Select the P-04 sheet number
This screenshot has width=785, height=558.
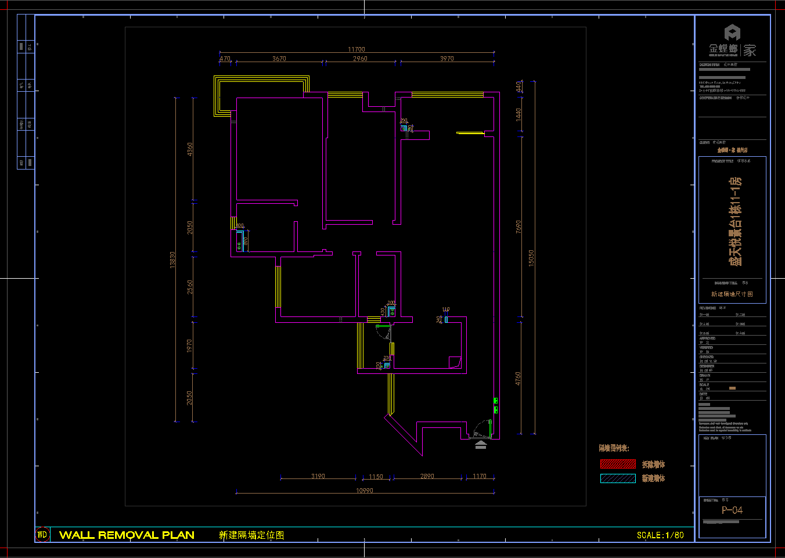(732, 510)
